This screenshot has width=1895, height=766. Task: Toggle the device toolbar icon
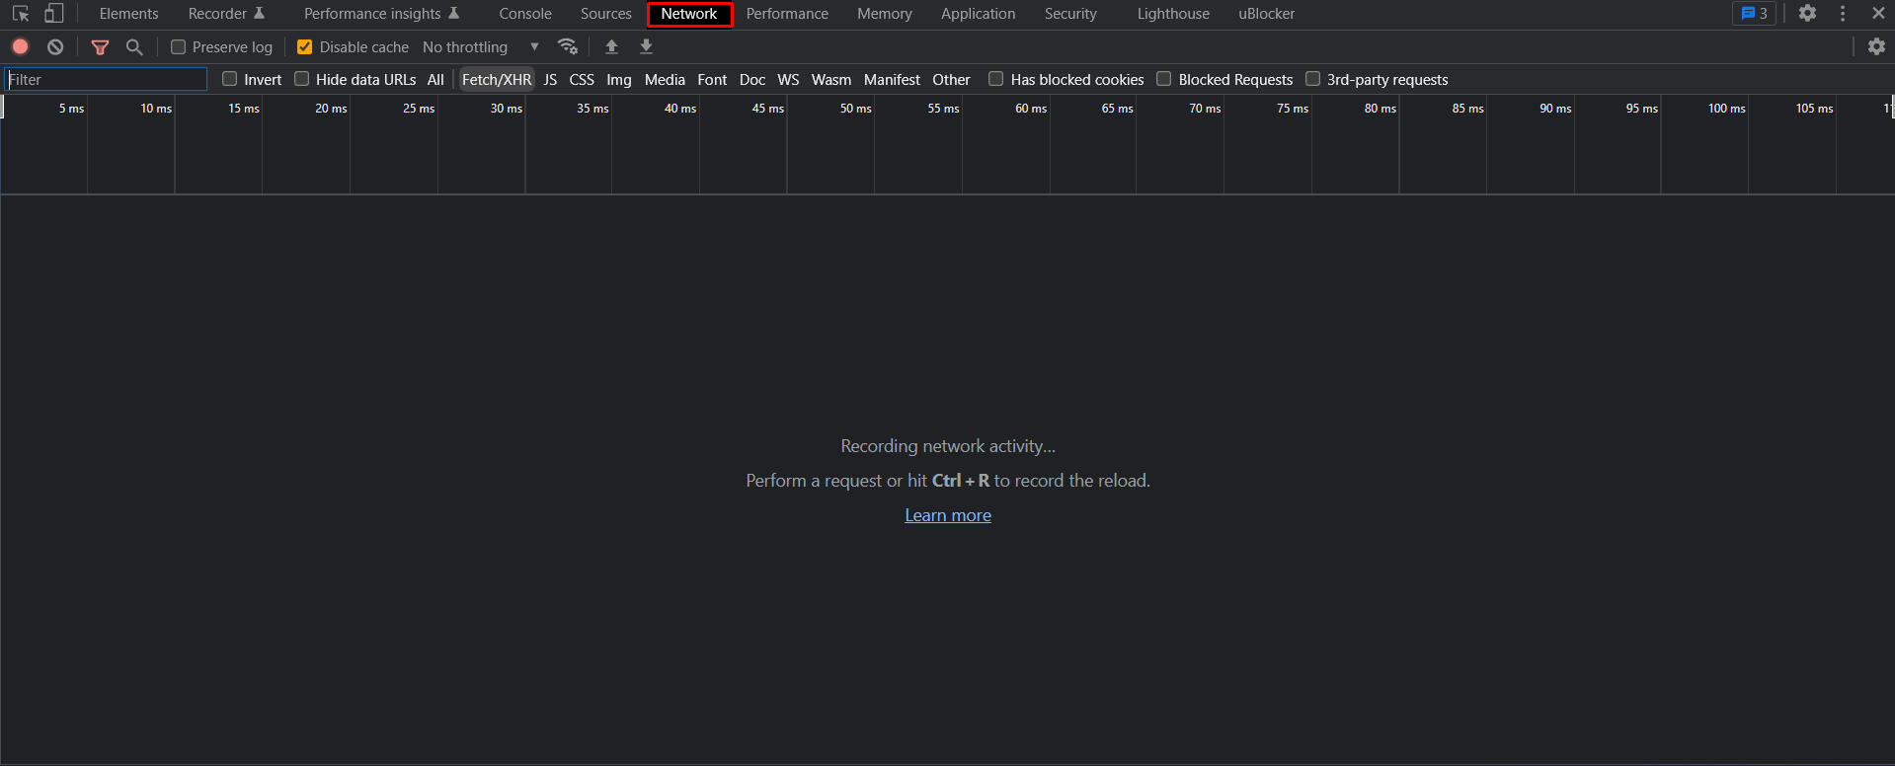54,14
